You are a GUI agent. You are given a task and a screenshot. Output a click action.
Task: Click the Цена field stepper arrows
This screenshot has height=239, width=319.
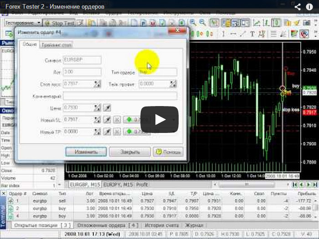[97, 108]
